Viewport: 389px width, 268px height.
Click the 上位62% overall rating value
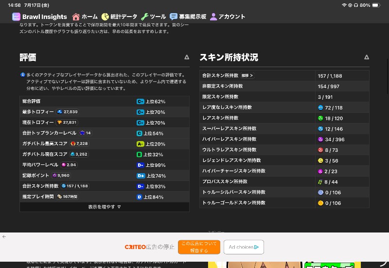point(155,102)
